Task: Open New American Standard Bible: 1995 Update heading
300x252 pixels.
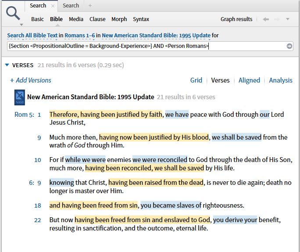Action: tap(91, 97)
